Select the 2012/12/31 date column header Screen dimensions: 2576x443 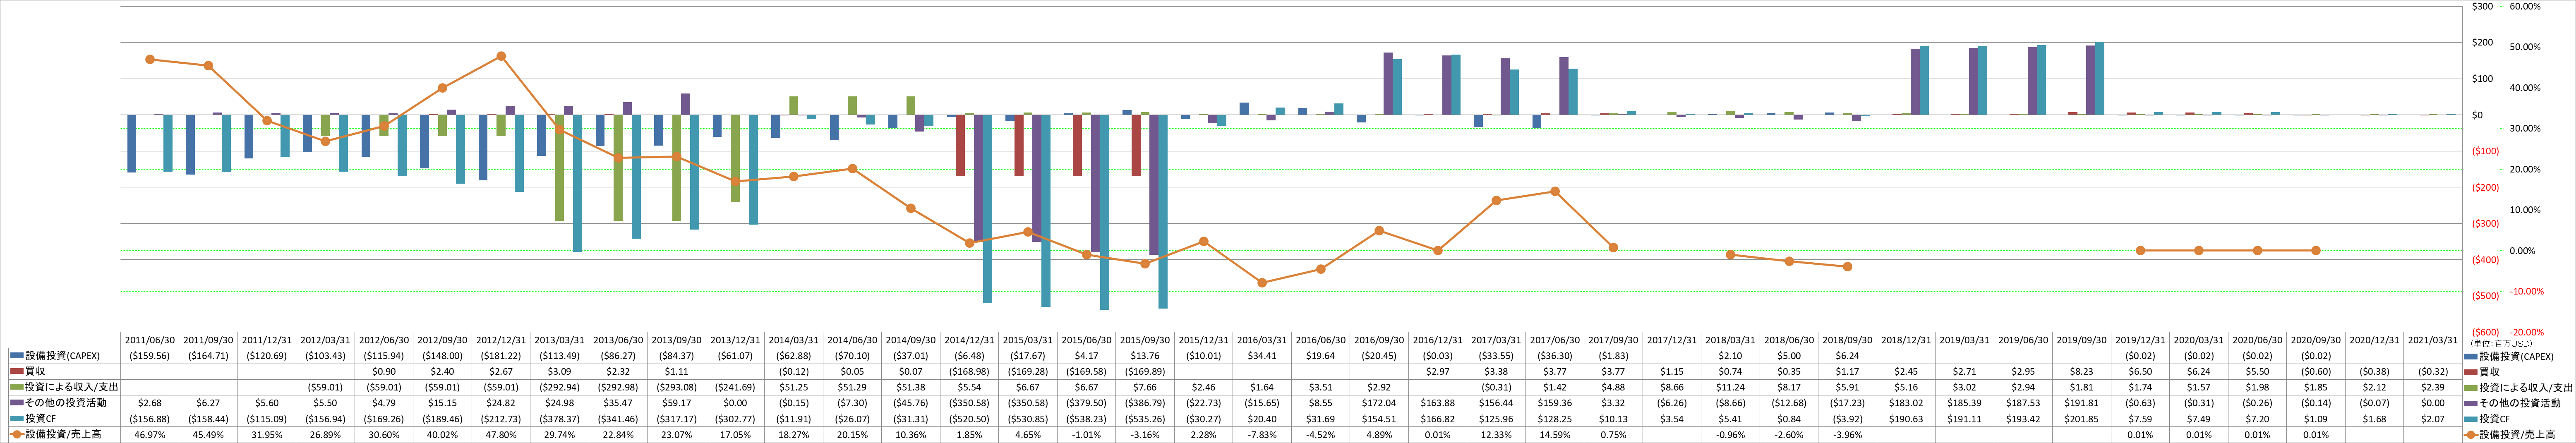coord(501,340)
